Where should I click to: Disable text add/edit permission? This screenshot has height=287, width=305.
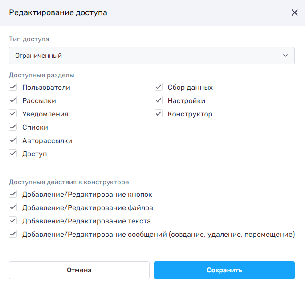click(x=13, y=221)
